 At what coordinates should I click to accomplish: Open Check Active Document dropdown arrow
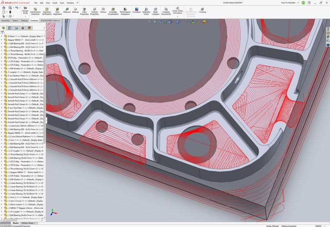(177, 17)
